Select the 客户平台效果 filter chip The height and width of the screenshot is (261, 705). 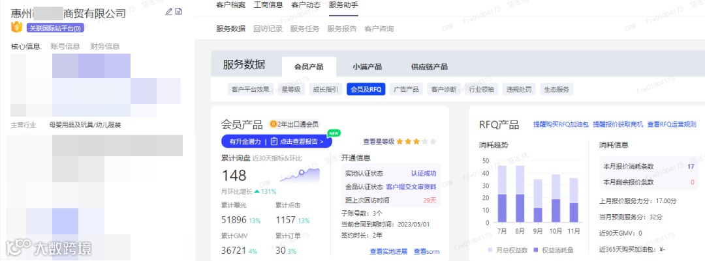[251, 89]
